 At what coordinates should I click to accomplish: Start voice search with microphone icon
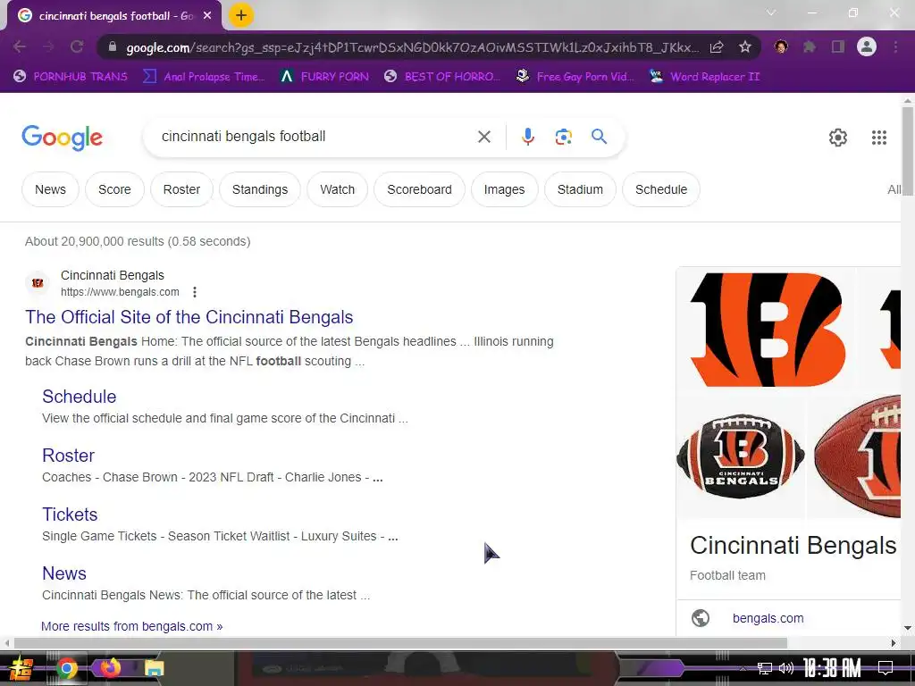click(527, 137)
